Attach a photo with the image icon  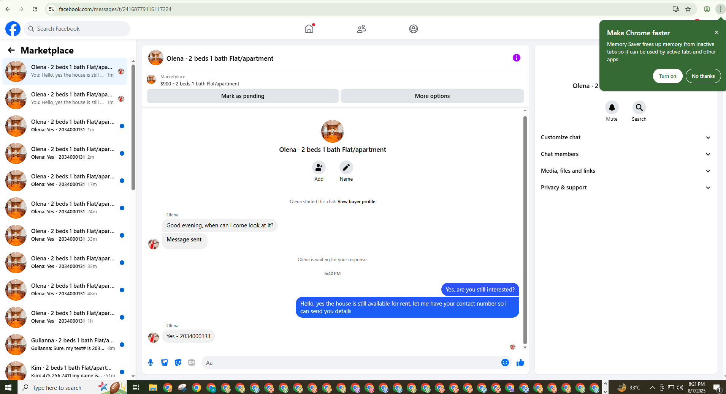[x=164, y=362]
